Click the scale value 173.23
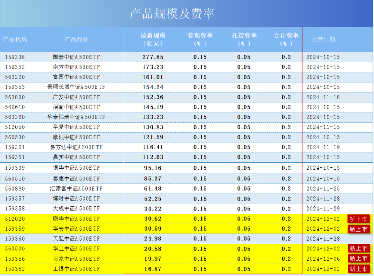Screen dimensions: 374x276 pyautogui.click(x=153, y=67)
